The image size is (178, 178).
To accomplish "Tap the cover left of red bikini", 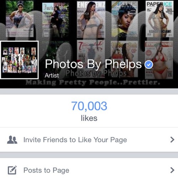I will [124, 59].
